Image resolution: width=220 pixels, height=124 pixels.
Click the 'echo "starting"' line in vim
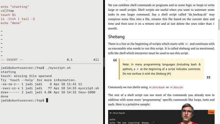coord(15,7)
